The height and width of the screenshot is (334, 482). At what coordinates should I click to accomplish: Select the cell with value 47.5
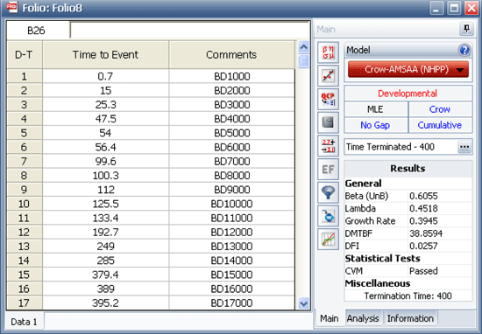(106, 119)
